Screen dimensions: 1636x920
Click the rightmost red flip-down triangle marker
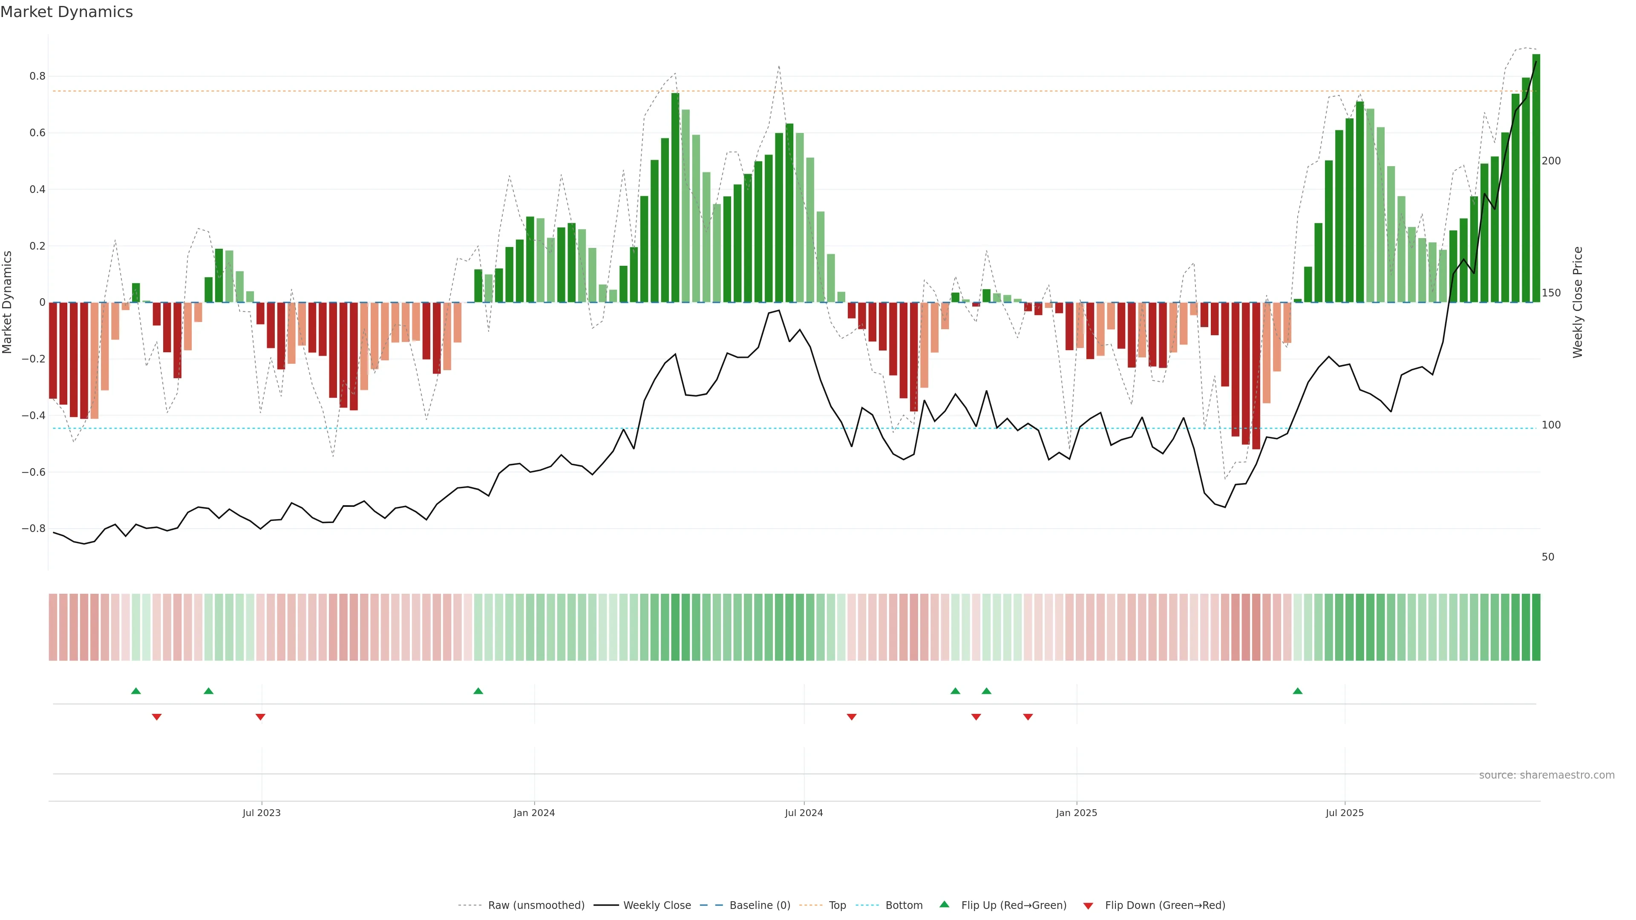click(x=1028, y=717)
